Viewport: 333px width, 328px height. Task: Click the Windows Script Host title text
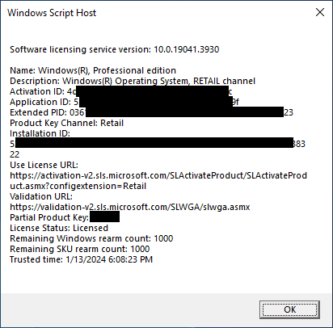point(52,13)
